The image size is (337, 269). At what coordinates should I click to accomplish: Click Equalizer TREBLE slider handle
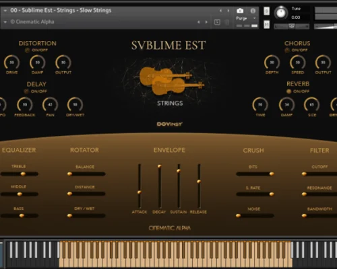click(23, 174)
